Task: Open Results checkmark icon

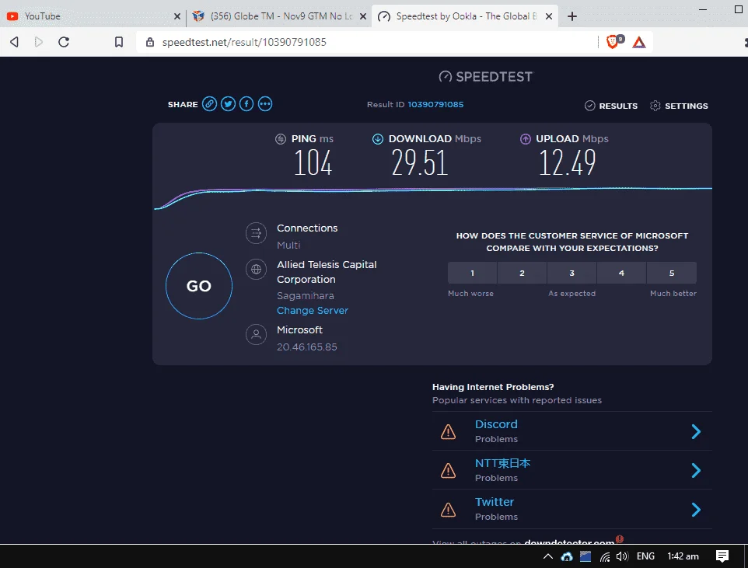Action: point(590,106)
